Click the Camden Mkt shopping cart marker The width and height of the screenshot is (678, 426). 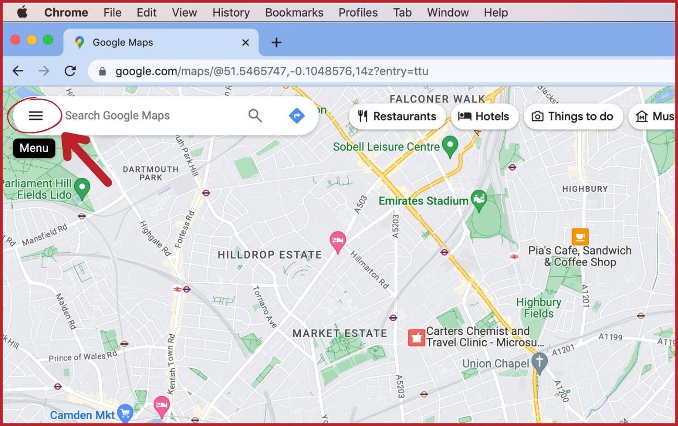pos(125,414)
